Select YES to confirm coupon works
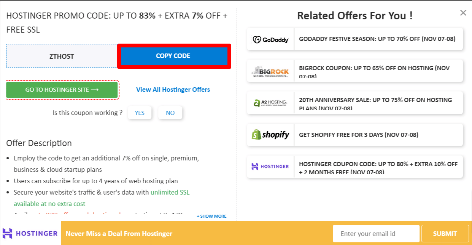Screen dimensions: 472x245 (140, 113)
